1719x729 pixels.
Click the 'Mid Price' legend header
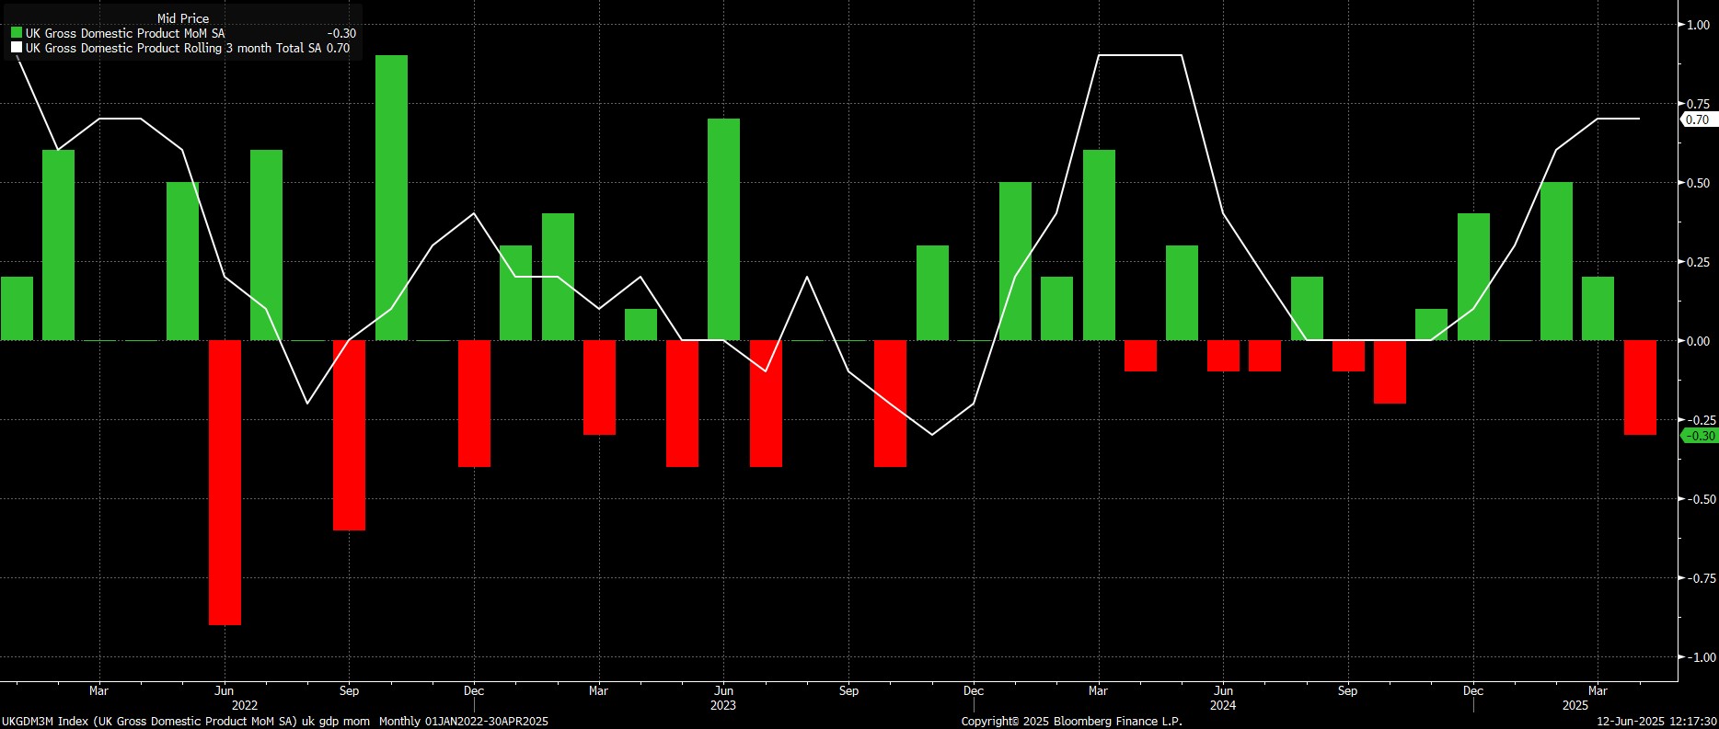pyautogui.click(x=183, y=18)
